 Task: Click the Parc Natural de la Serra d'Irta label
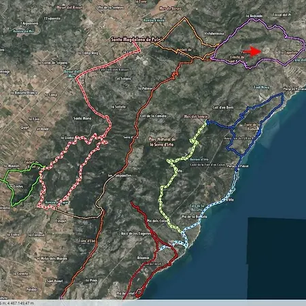[x=162, y=141]
